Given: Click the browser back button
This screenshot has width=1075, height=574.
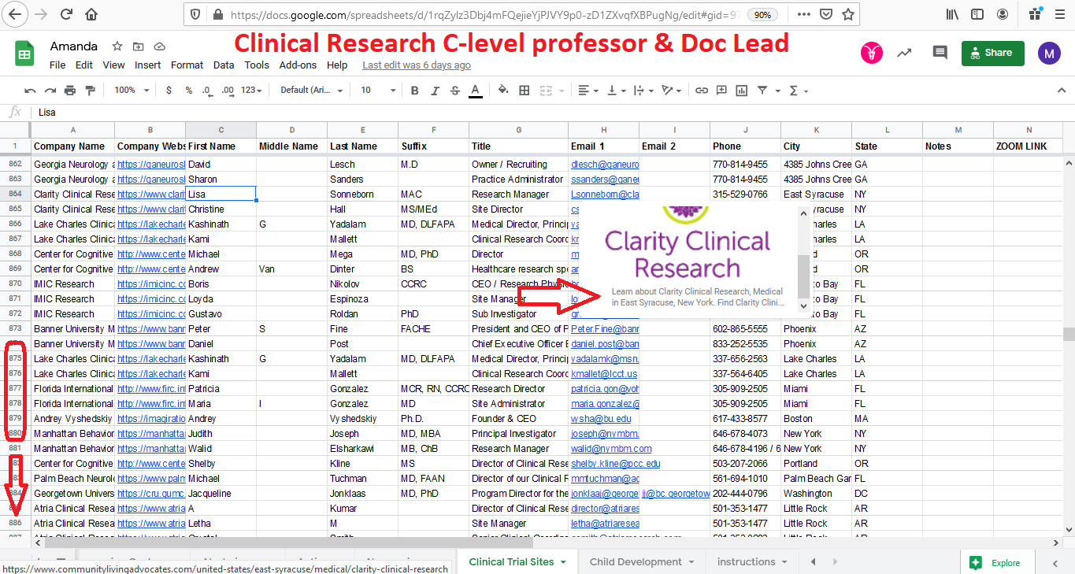Looking at the screenshot, I should click(x=15, y=14).
